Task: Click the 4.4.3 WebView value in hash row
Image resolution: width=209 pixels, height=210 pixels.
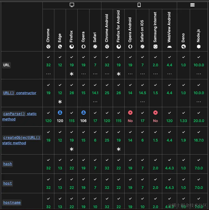Action: coord(170,168)
